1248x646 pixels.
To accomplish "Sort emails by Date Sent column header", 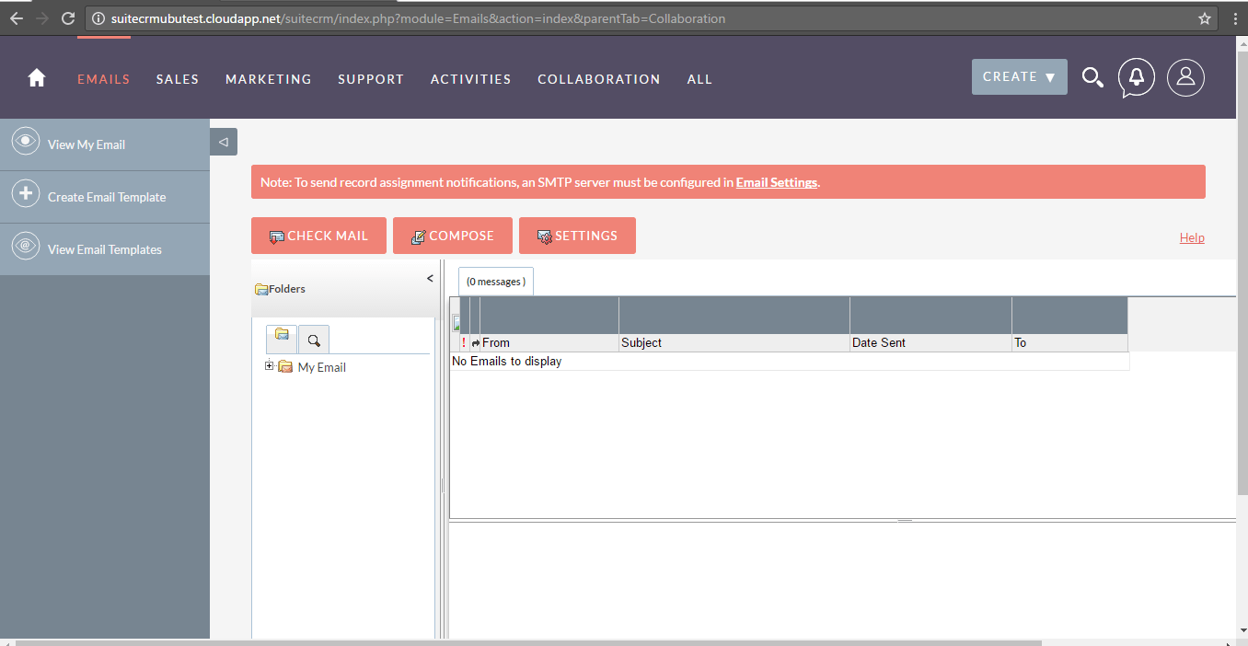I will point(878,342).
